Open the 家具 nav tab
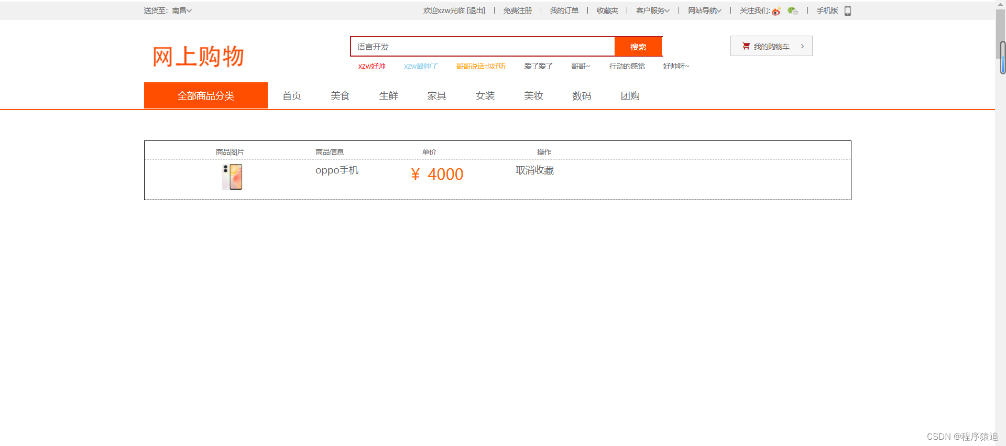1006x446 pixels. 436,96
